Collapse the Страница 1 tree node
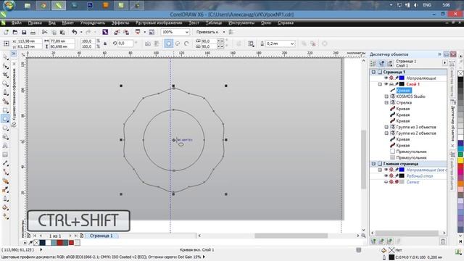This screenshot has width=464, height=261. click(x=373, y=72)
